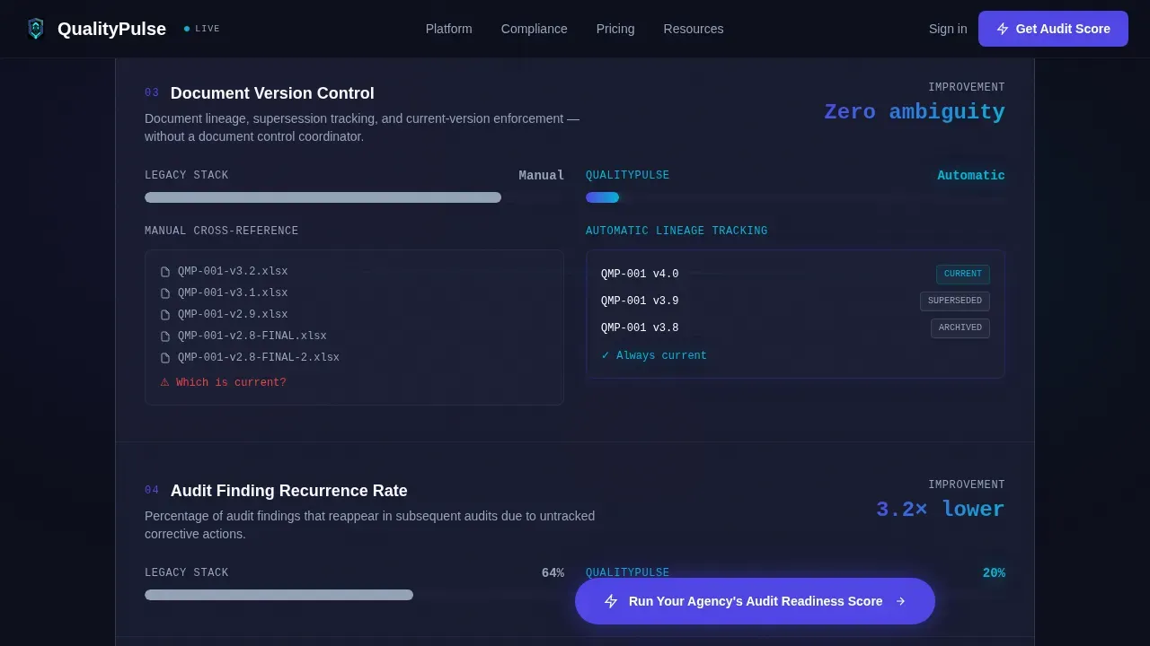Open the Resources menu item
This screenshot has width=1150, height=646.
coord(694,29)
